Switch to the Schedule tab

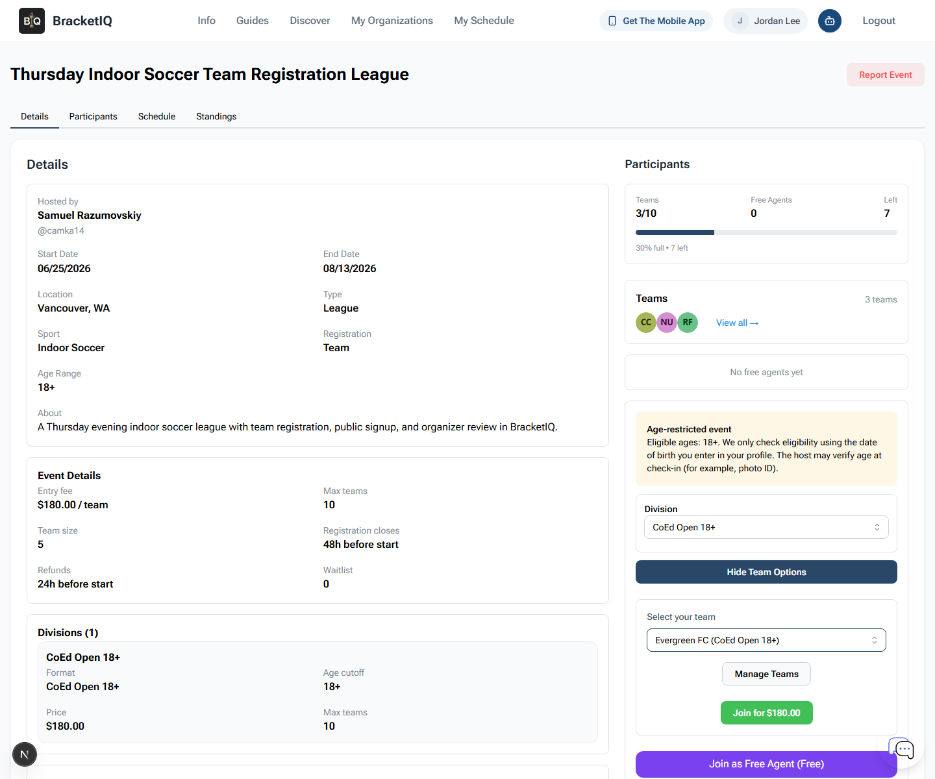pyautogui.click(x=156, y=116)
